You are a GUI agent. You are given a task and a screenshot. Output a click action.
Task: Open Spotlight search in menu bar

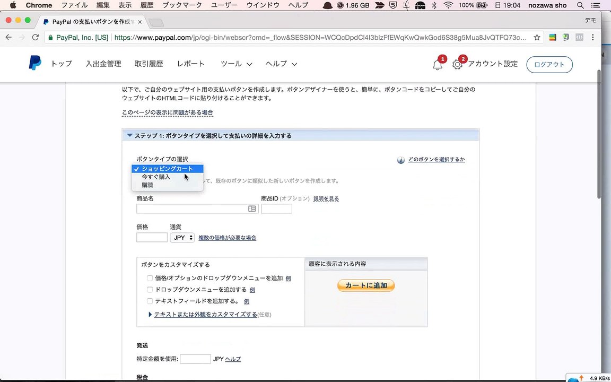pos(580,5)
